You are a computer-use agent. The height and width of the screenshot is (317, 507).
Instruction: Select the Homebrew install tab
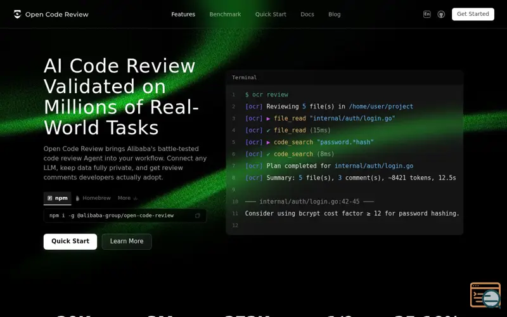click(x=93, y=198)
